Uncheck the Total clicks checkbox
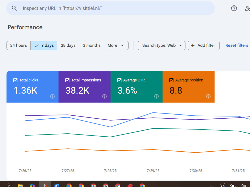The height and width of the screenshot is (187, 250). [x=15, y=80]
